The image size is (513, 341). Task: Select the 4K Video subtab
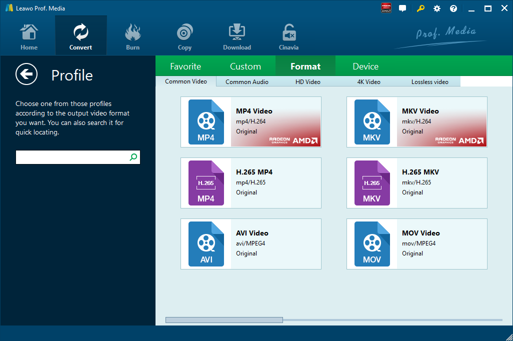pyautogui.click(x=368, y=82)
